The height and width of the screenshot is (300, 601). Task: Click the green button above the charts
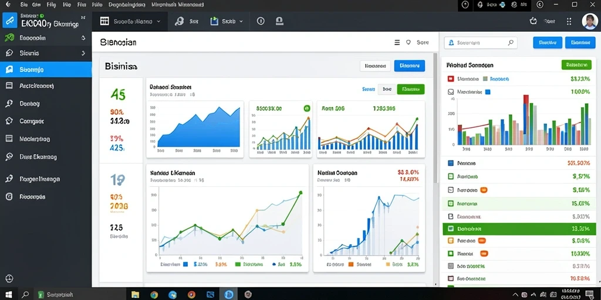coord(411,89)
